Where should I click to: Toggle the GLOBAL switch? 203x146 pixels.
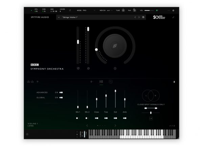61,98
